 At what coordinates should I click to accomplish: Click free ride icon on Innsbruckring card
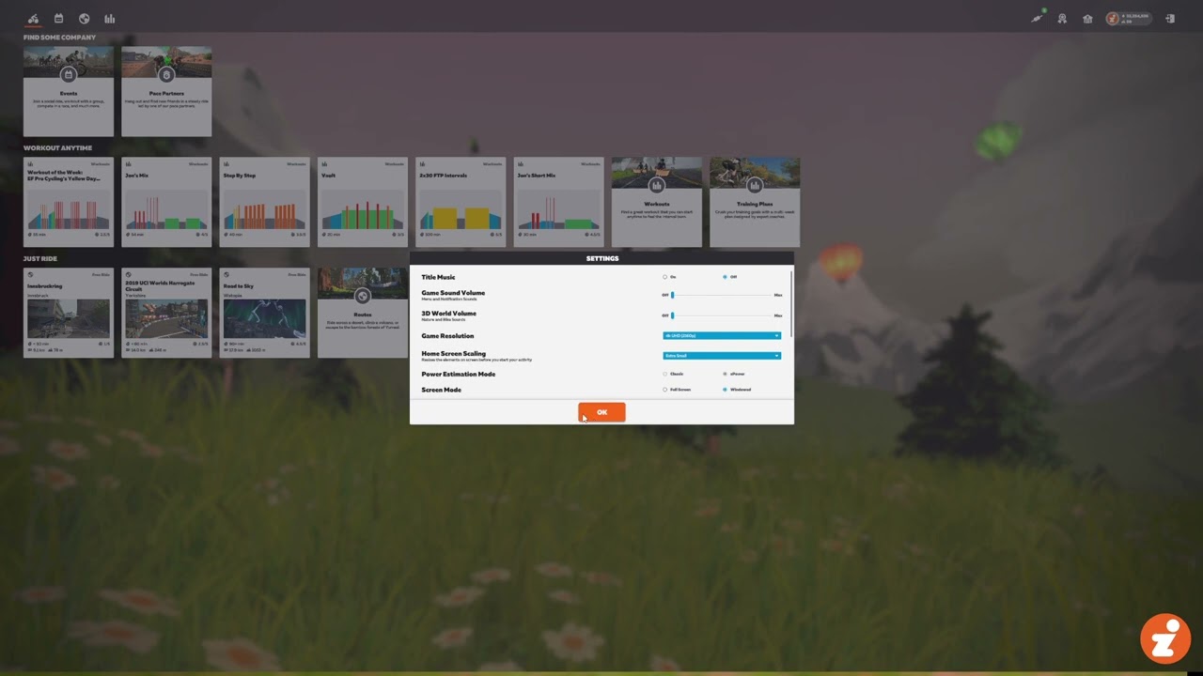point(30,275)
